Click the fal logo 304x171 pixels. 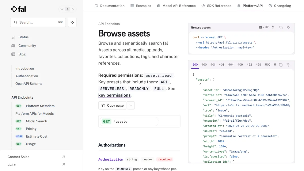[18, 9]
